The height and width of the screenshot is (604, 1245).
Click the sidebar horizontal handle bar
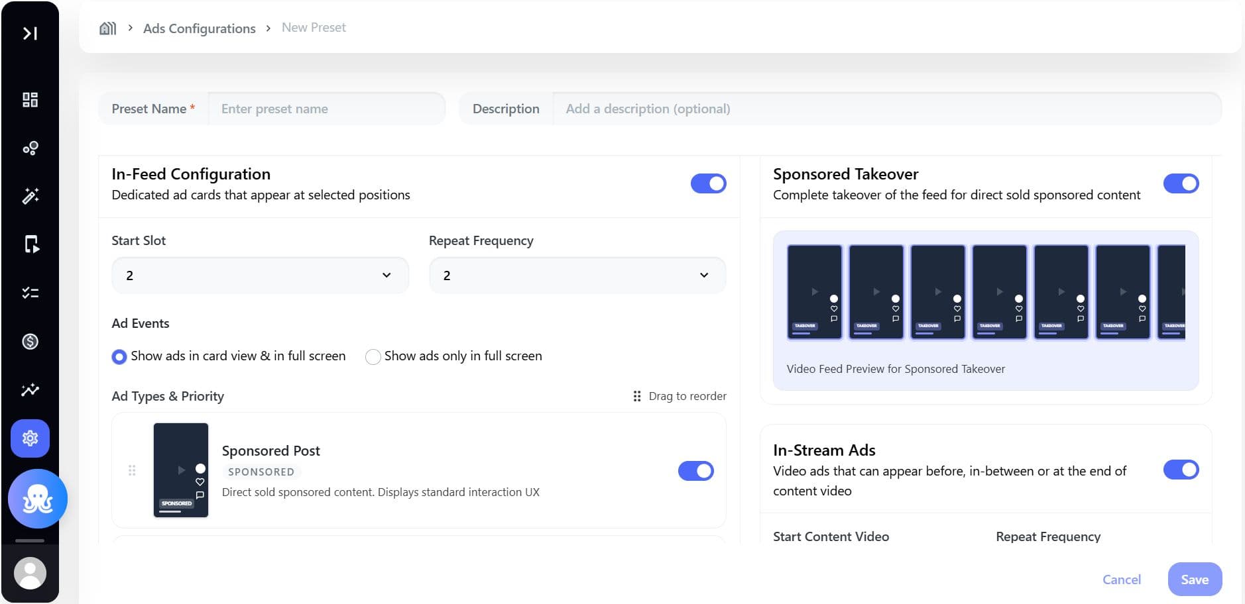click(30, 540)
